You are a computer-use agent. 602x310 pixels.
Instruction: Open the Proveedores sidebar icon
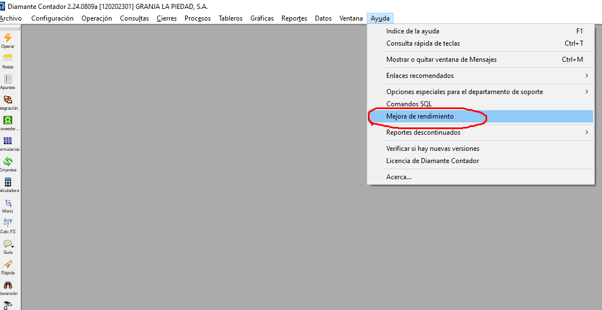tap(8, 120)
